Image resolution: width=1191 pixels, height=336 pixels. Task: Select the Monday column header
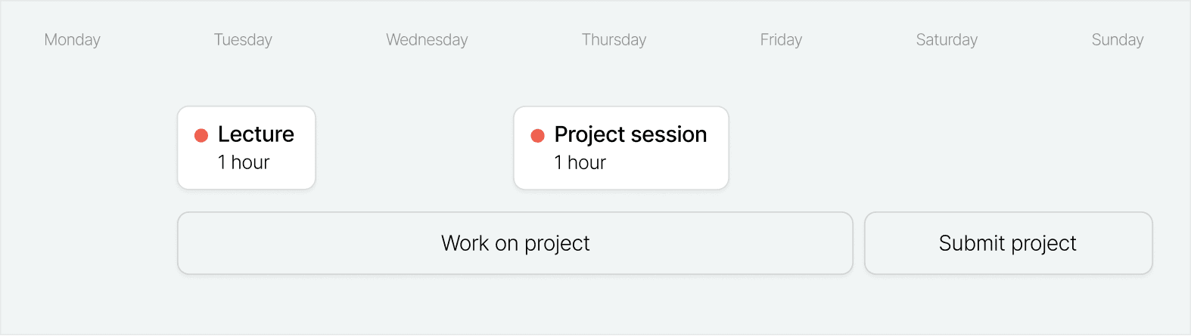pyautogui.click(x=73, y=40)
